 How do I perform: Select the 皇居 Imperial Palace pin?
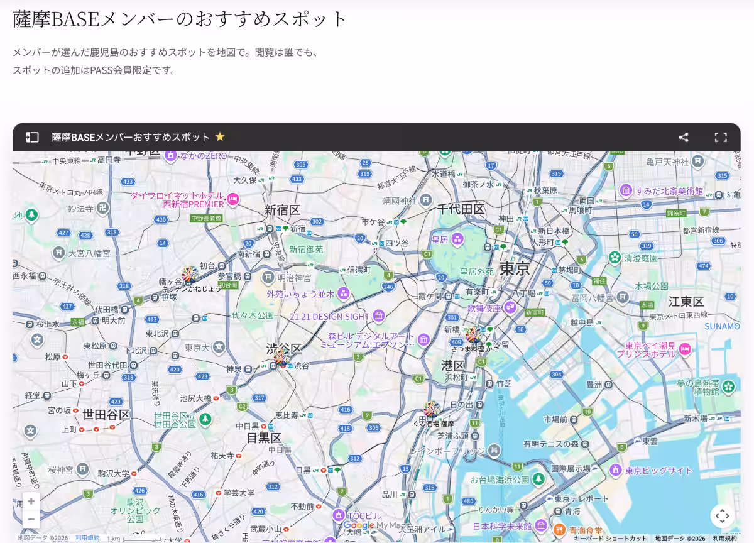coord(457,239)
